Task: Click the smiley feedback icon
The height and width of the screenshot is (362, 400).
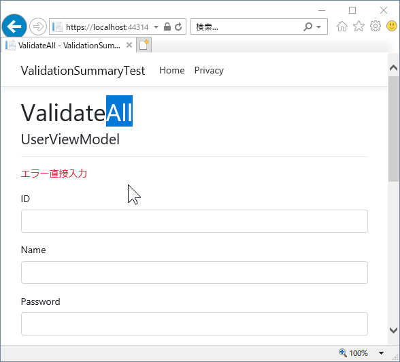Action: point(392,26)
